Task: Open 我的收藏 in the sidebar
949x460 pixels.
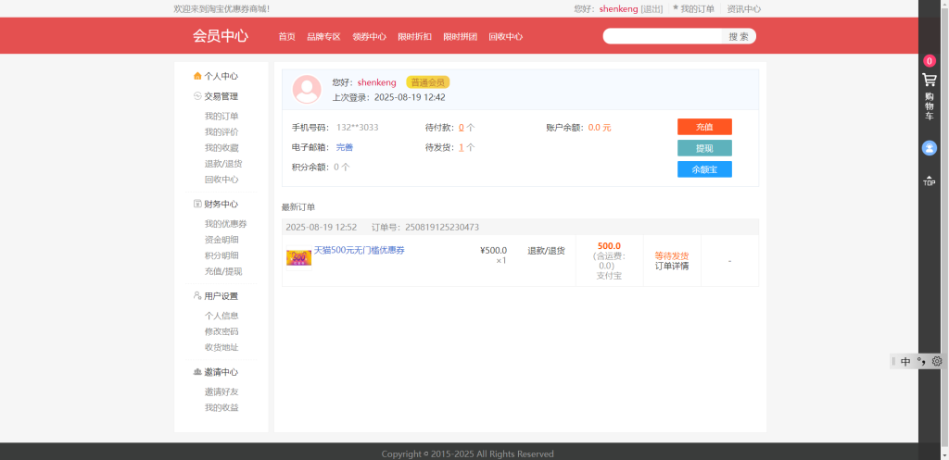Action: coord(221,147)
